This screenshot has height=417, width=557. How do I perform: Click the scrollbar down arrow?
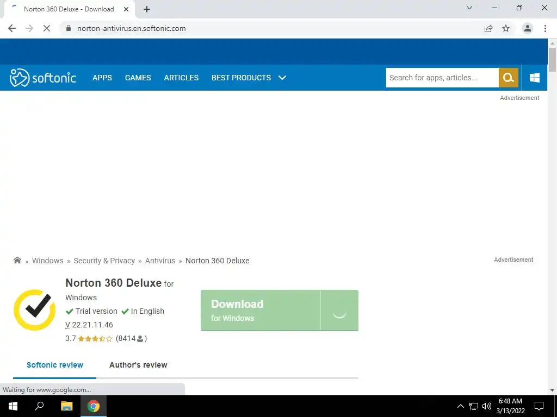tap(552, 390)
